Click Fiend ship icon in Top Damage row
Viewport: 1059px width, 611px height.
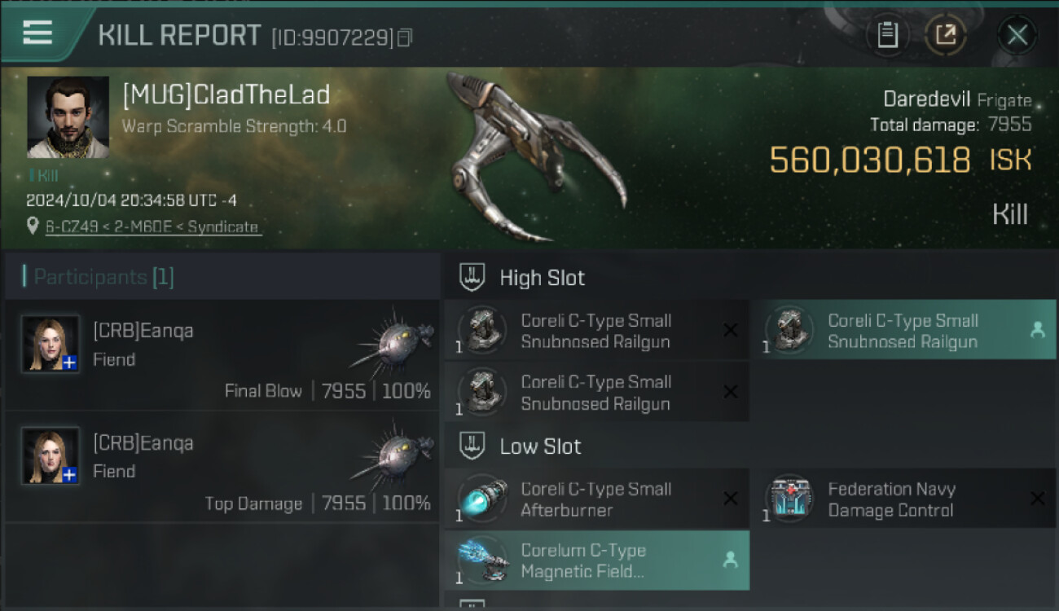click(393, 452)
